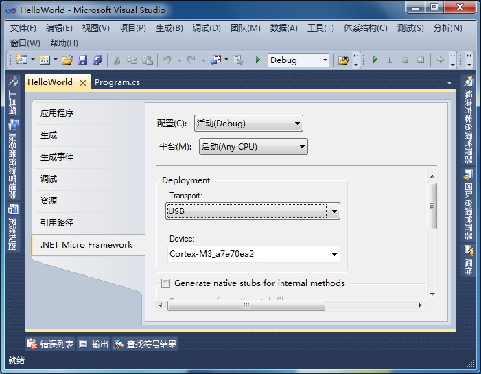Screen dimensions: 481x374
Task: Open the document tab list dropdown arrow
Action: click(449, 83)
